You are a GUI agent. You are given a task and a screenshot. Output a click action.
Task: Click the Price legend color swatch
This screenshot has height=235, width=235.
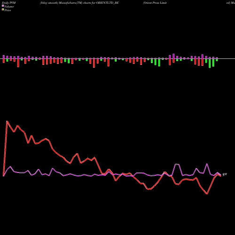tap(3, 10)
